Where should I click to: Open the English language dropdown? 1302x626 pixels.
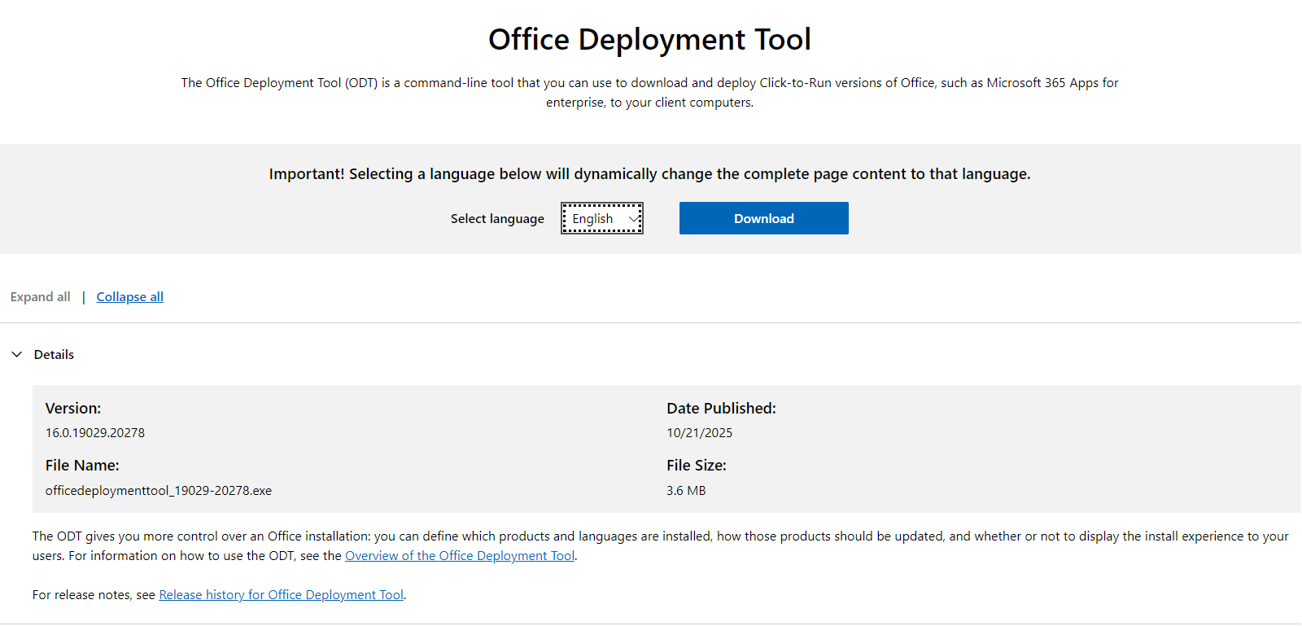[x=601, y=218]
